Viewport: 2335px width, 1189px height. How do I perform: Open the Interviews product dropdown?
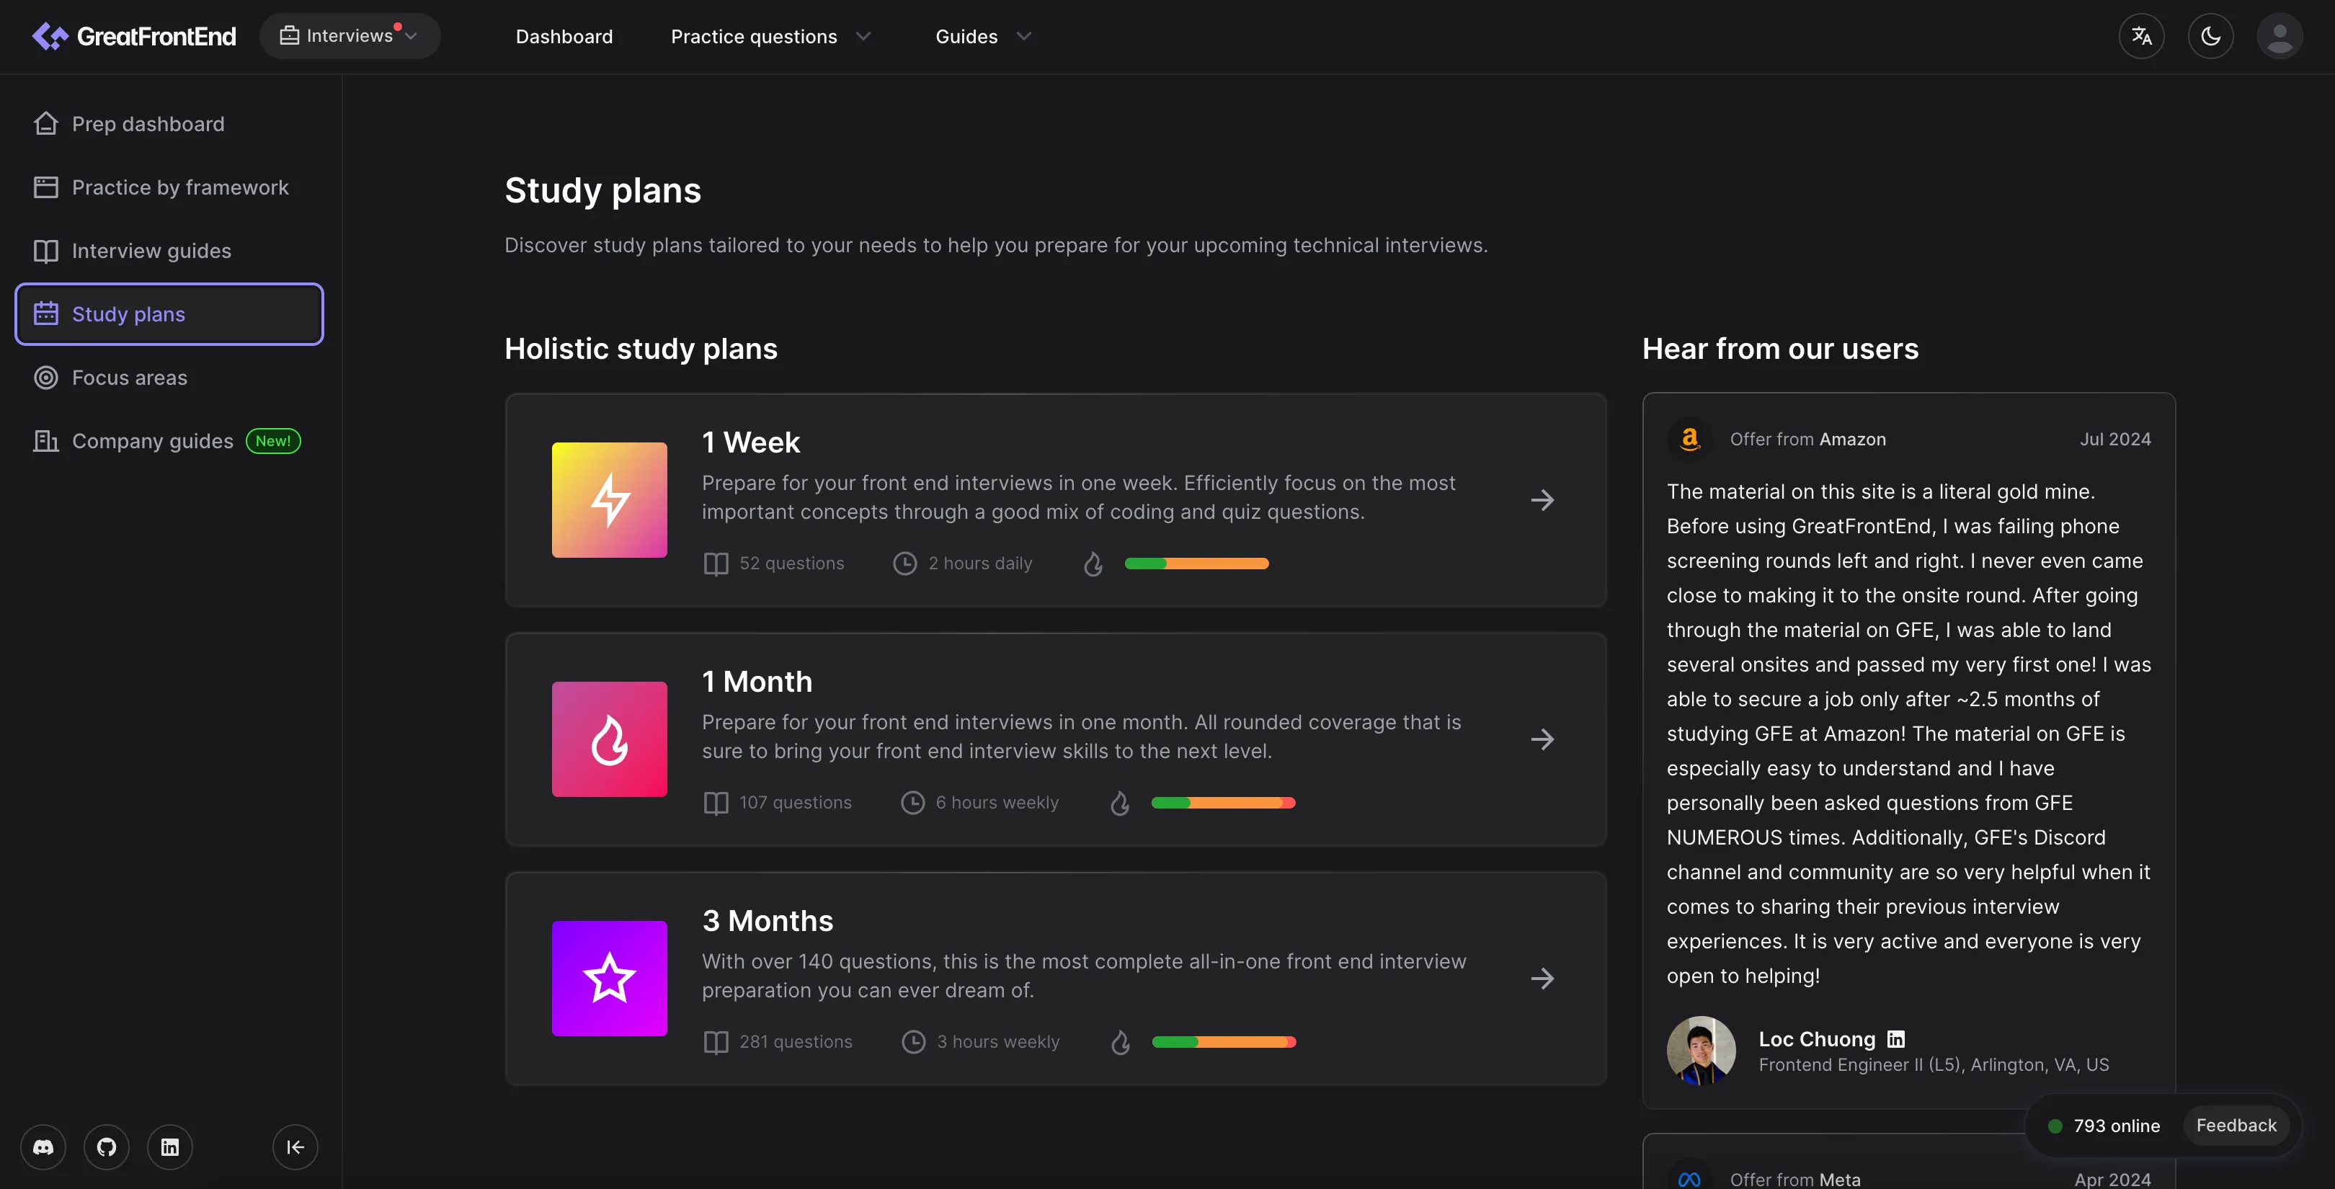(x=350, y=36)
